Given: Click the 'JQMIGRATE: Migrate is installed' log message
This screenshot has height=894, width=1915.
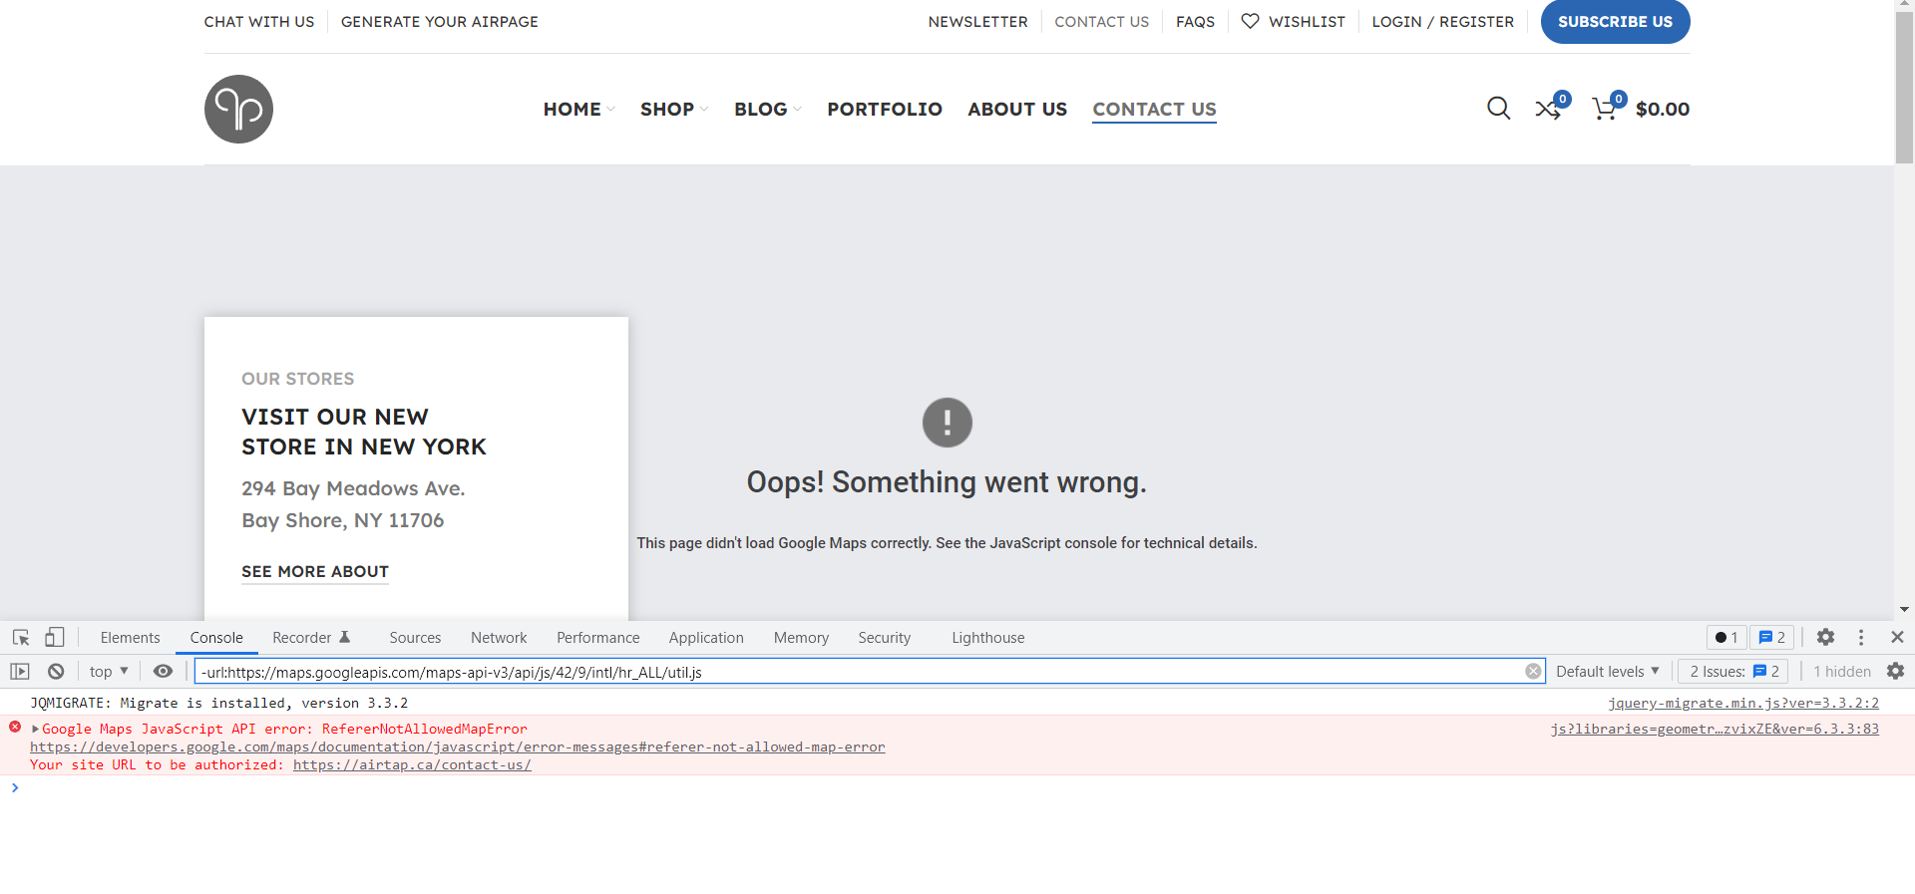Looking at the screenshot, I should 218,703.
